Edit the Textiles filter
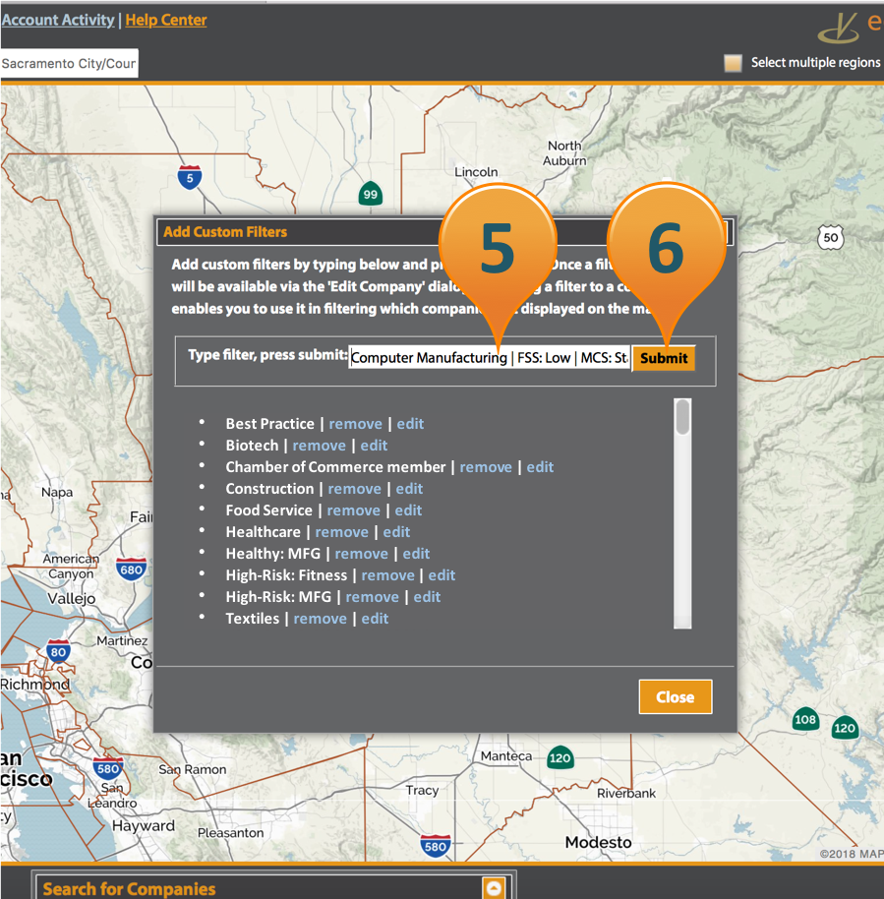Screen dimensions: 884x899 pyautogui.click(x=375, y=619)
